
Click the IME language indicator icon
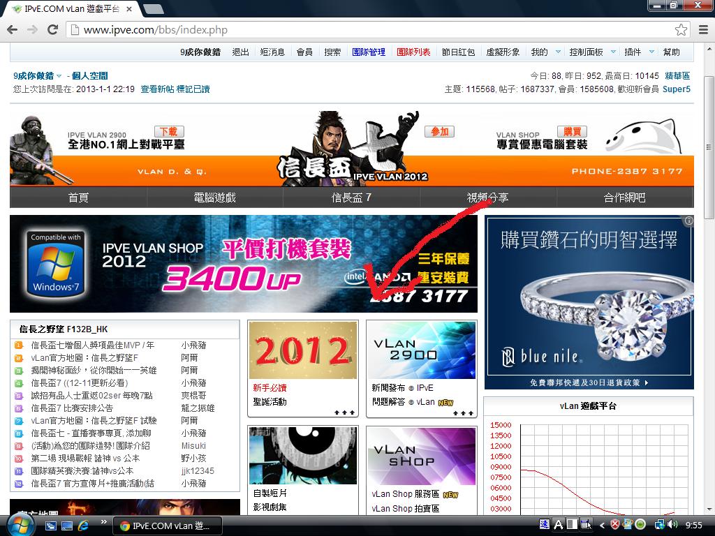coord(545,525)
